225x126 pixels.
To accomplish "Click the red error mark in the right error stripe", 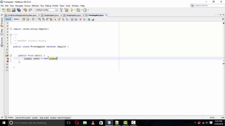I will pos(224,64).
